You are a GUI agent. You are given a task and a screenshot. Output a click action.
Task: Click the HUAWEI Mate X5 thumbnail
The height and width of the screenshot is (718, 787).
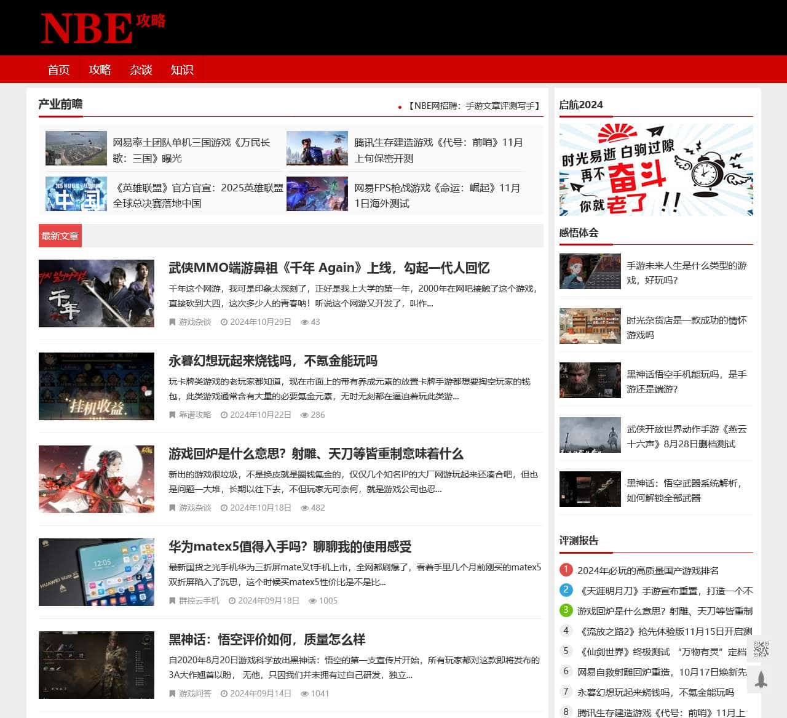click(97, 572)
